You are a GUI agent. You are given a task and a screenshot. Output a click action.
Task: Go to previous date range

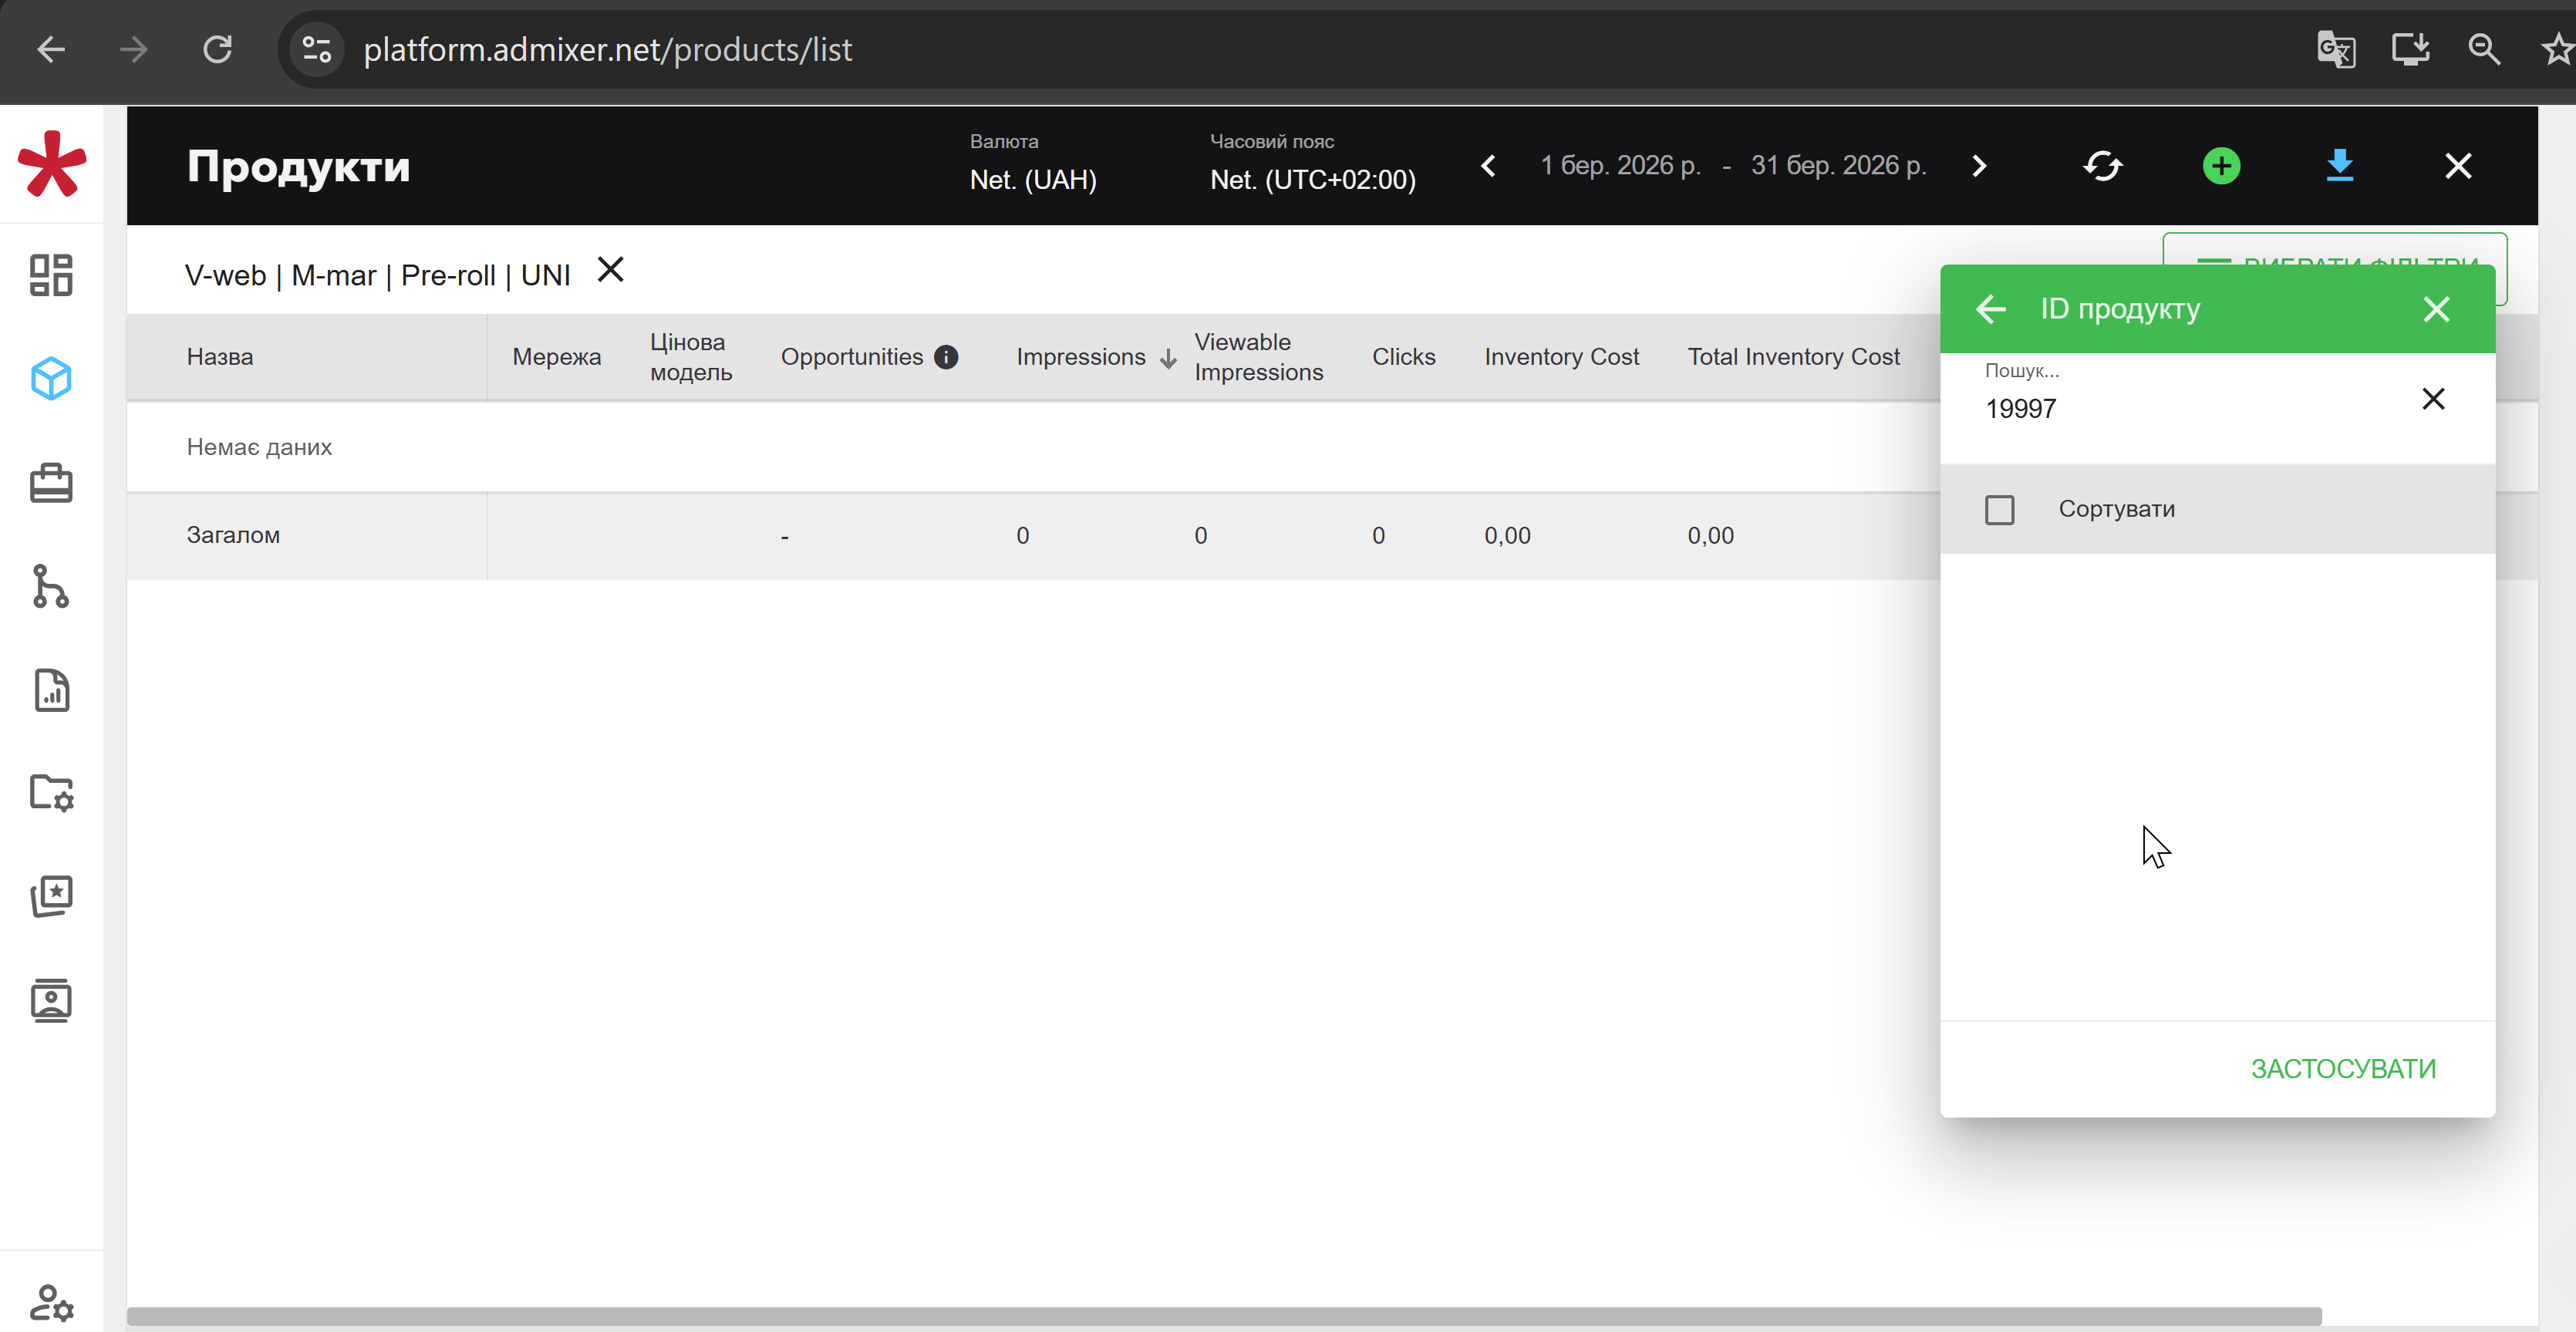click(1488, 166)
